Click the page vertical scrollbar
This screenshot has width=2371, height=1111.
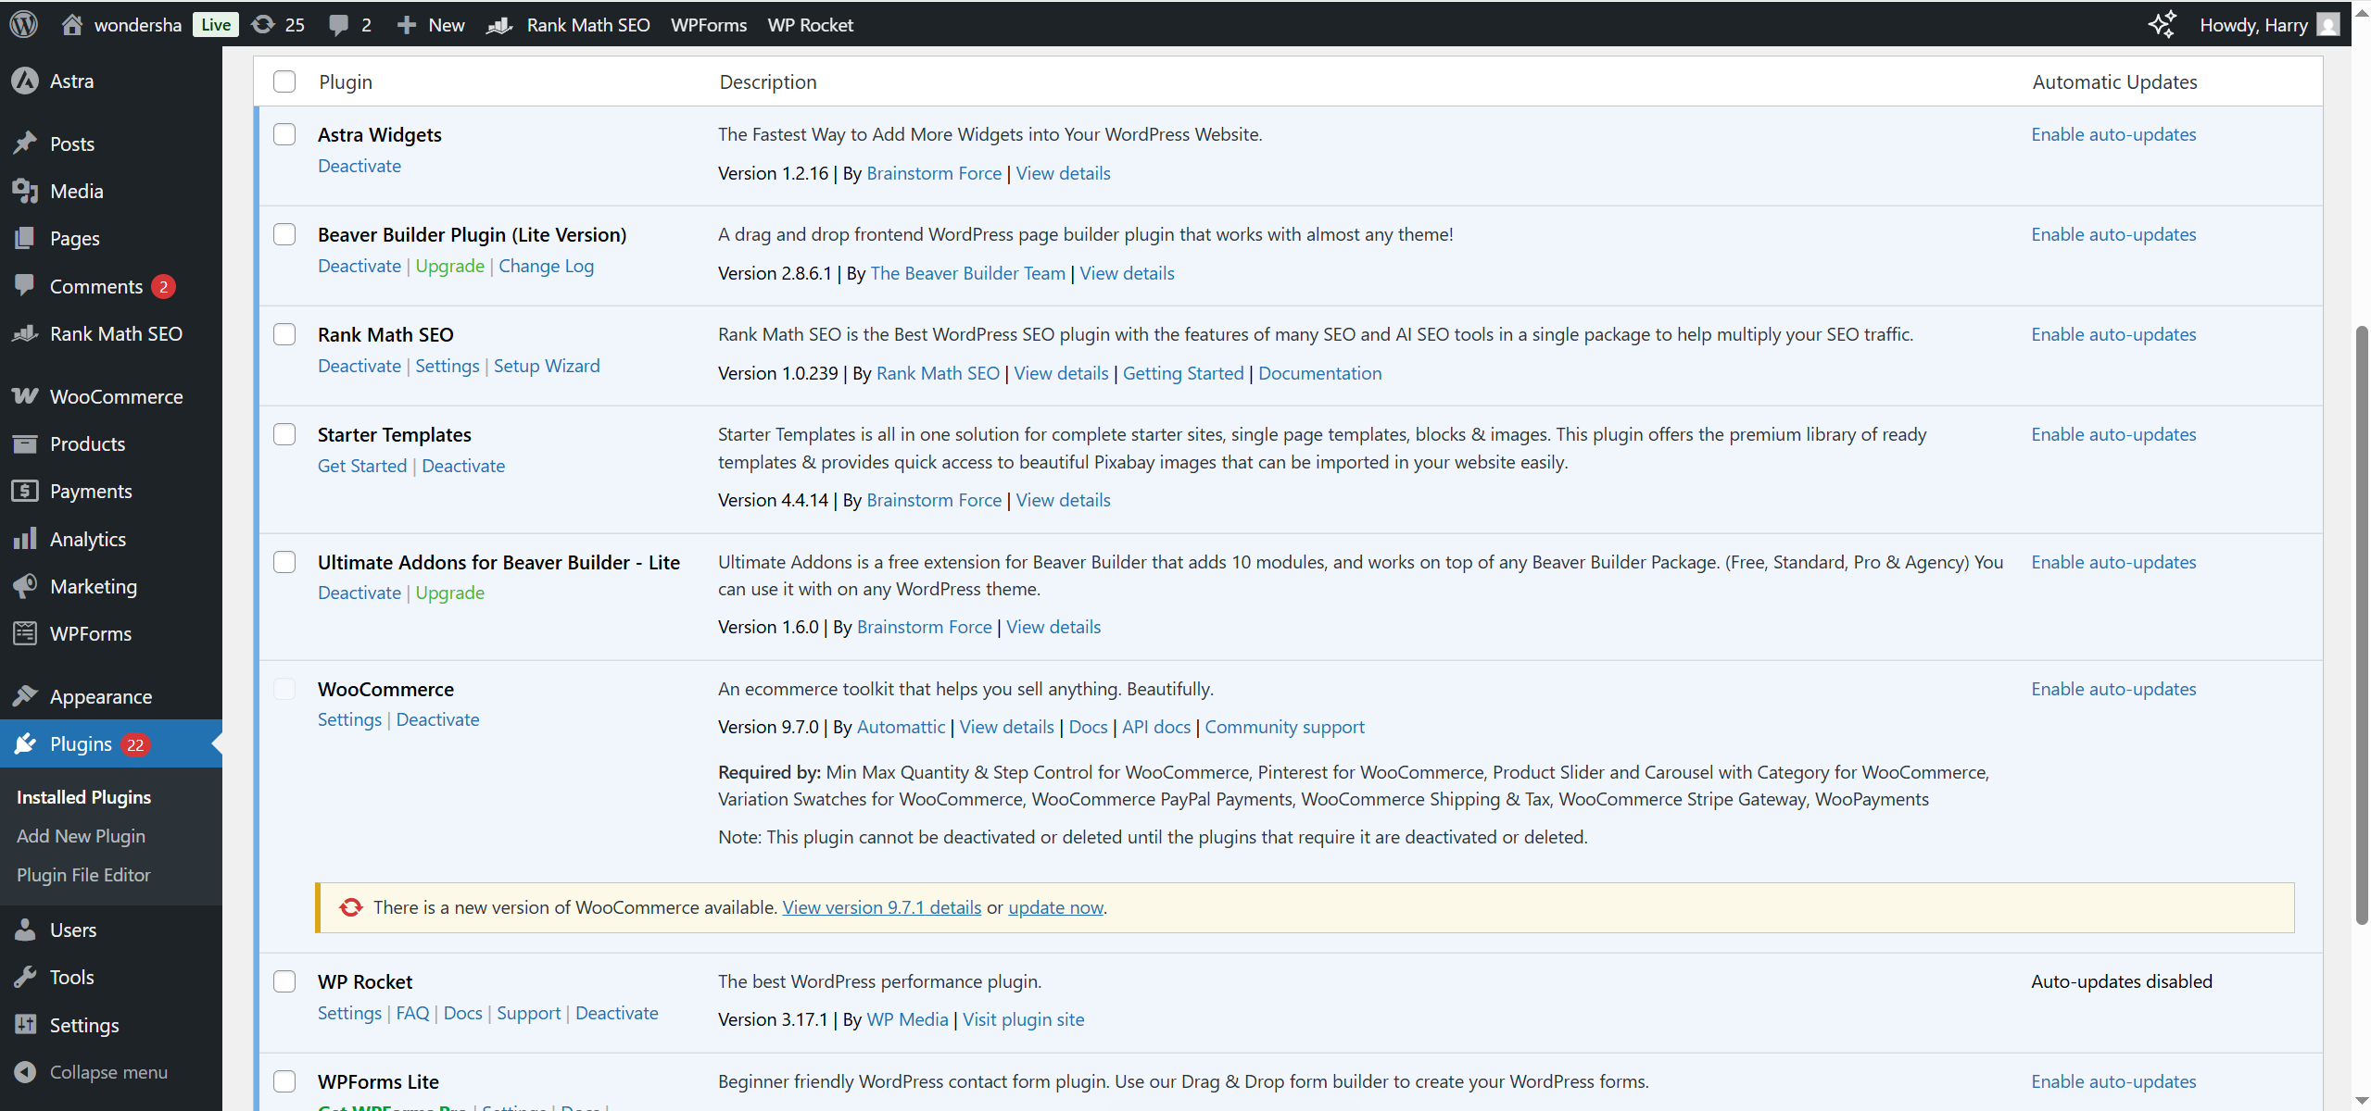tap(2362, 625)
